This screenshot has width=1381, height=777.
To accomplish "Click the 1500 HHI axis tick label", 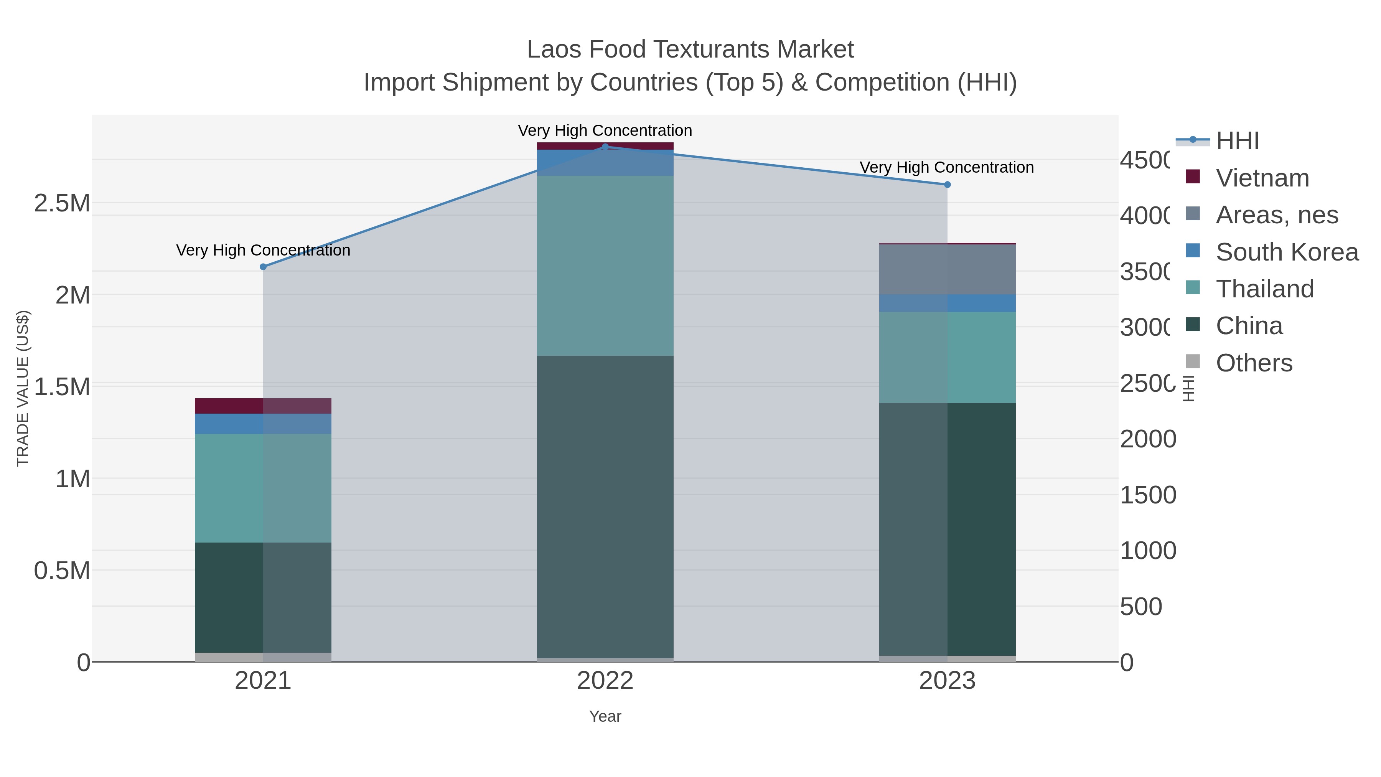I will [1148, 495].
